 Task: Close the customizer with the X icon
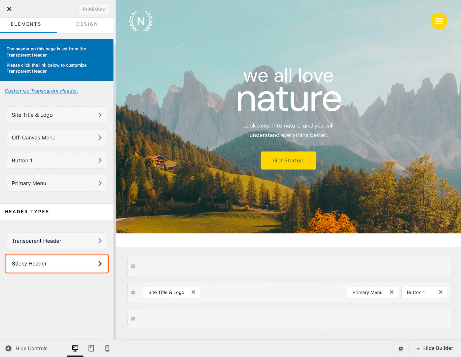pos(9,9)
